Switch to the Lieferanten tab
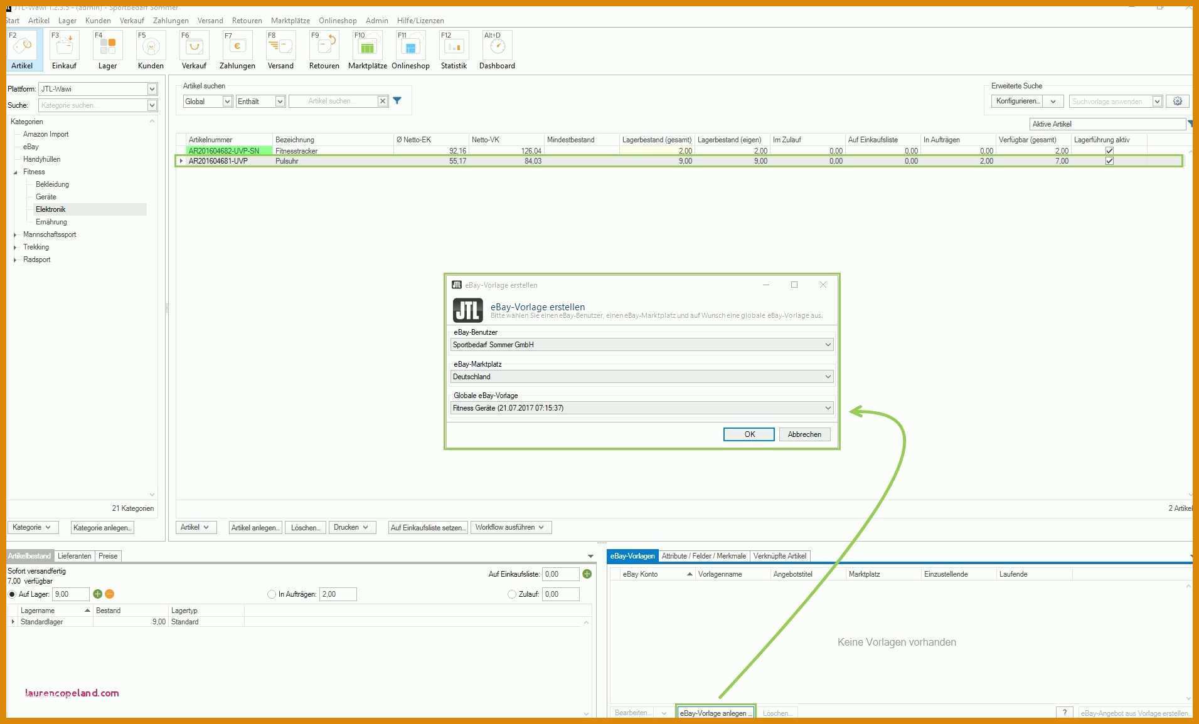The image size is (1199, 724). [x=74, y=556]
